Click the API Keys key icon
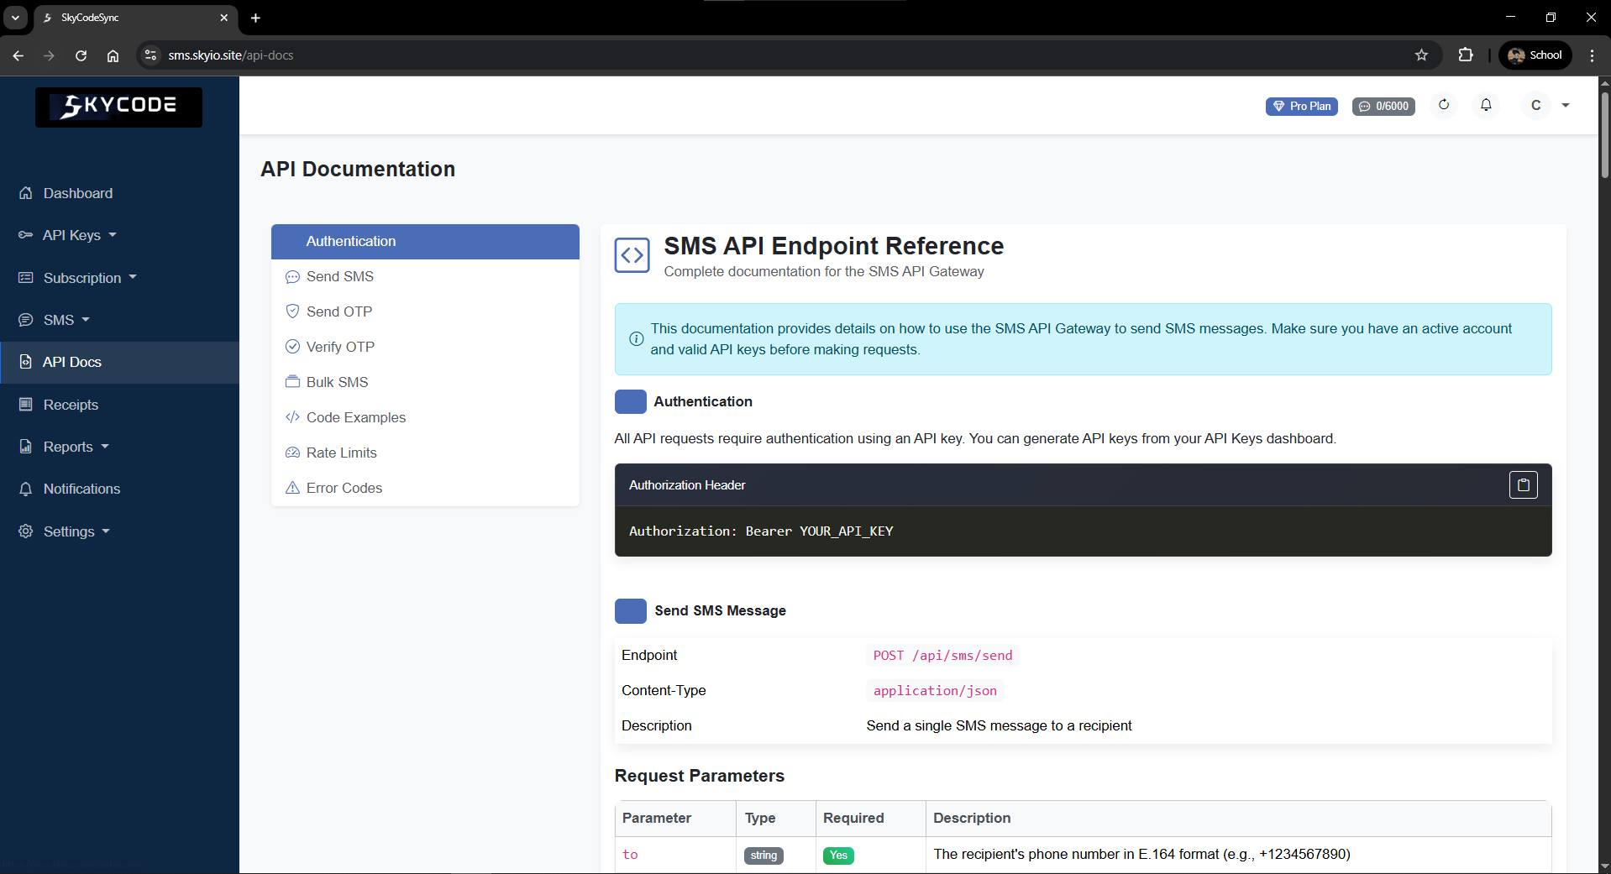The image size is (1611, 874). click(x=26, y=235)
